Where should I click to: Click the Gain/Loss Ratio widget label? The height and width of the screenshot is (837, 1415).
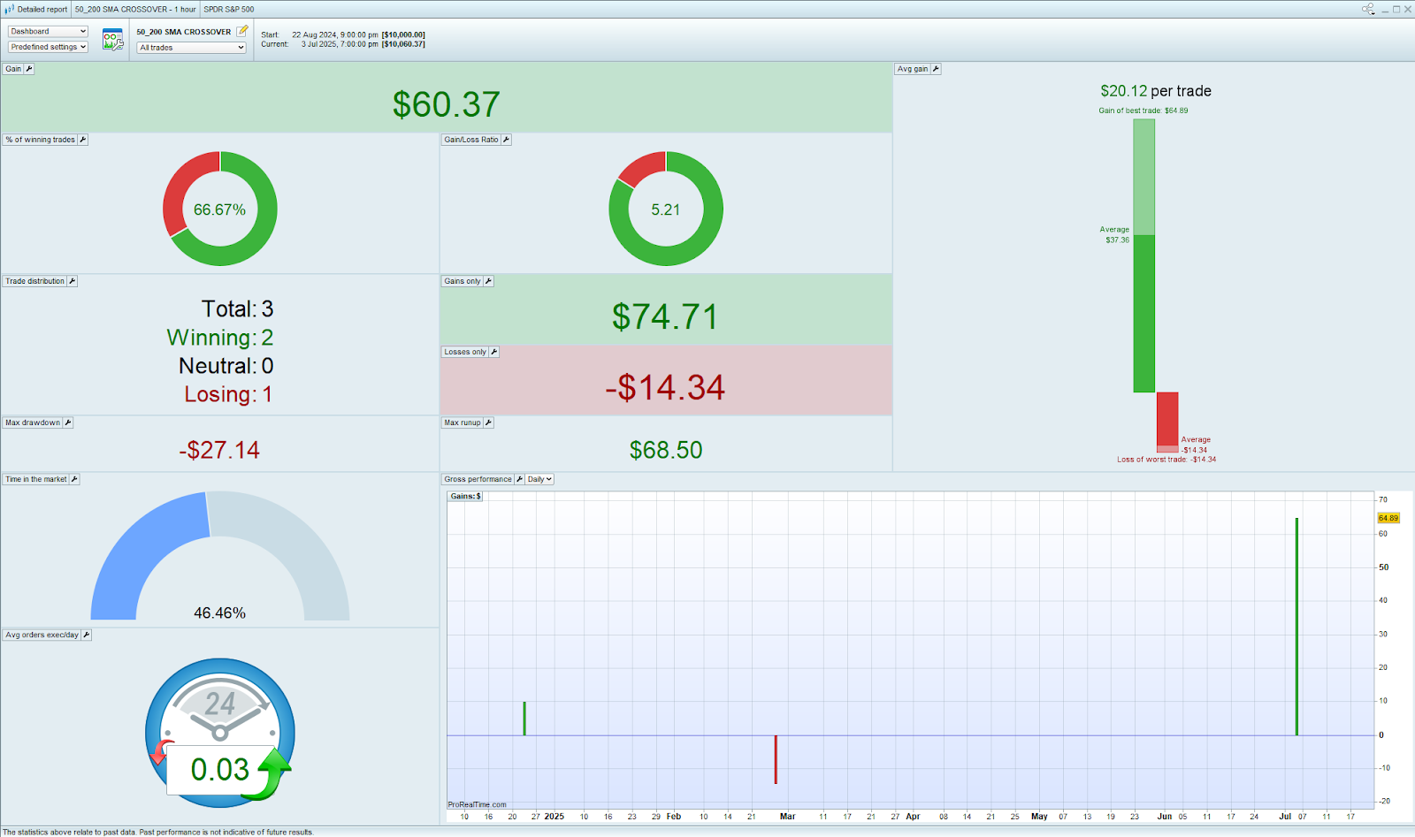[x=471, y=140]
